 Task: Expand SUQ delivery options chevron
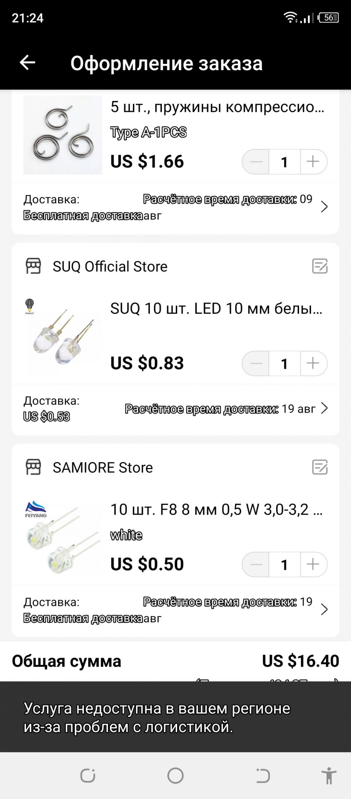tap(324, 408)
